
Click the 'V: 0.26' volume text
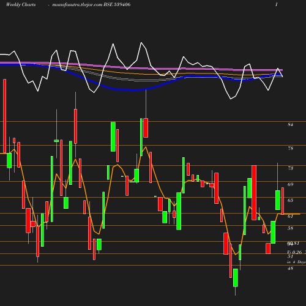[x=294, y=252]
